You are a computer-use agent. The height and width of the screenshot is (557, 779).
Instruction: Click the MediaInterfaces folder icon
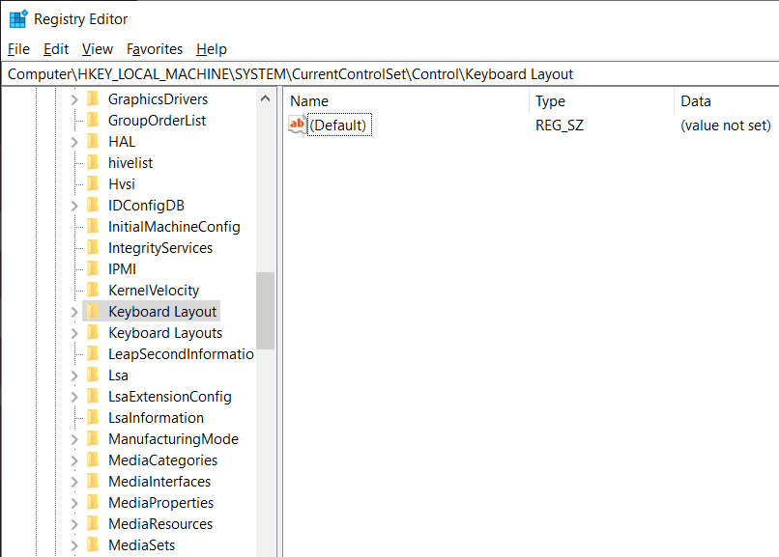pos(93,482)
